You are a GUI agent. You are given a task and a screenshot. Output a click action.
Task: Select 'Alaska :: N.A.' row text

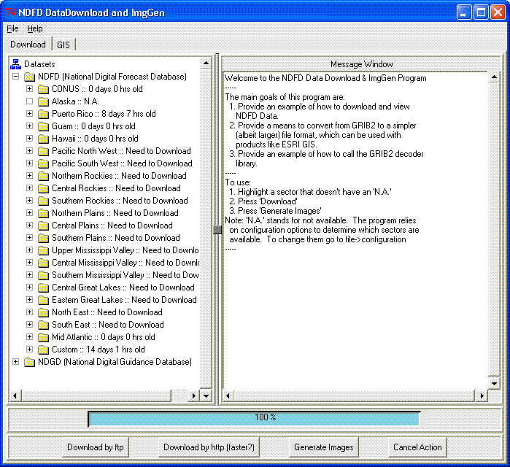(x=75, y=101)
